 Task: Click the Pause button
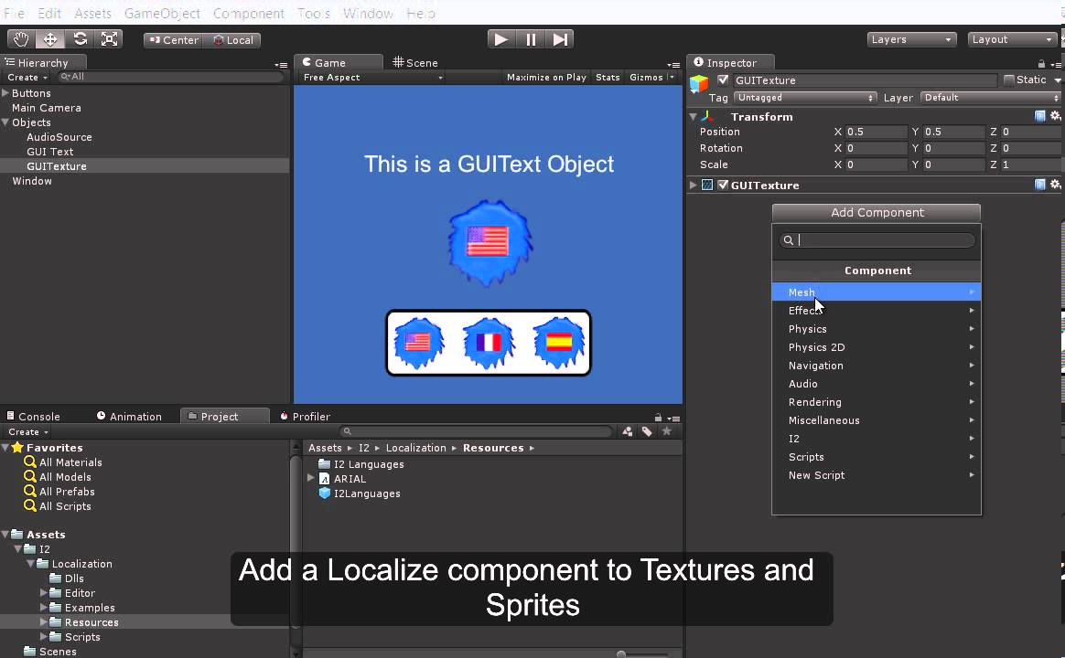click(x=531, y=39)
